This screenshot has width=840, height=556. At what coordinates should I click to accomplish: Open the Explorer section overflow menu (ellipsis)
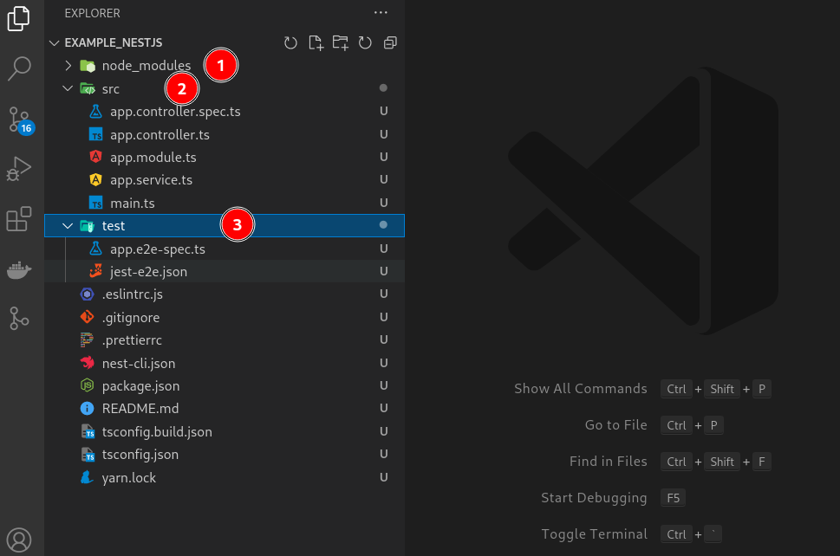point(381,12)
